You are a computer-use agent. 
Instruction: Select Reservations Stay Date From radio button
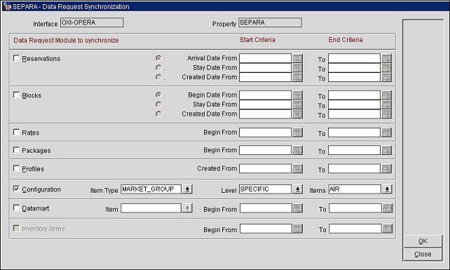pyautogui.click(x=158, y=67)
